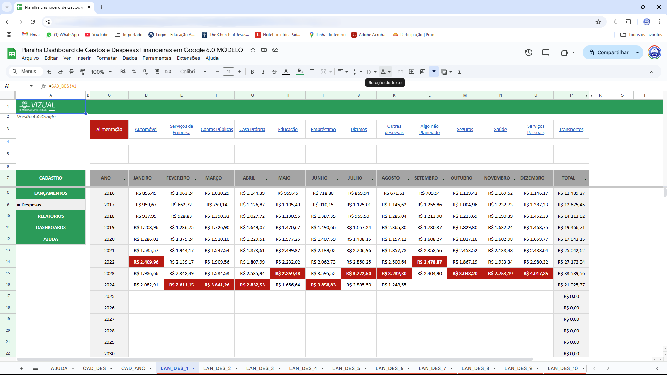The width and height of the screenshot is (667, 375).
Task: Expand the Calibri font dropdown
Action: pyautogui.click(x=205, y=72)
